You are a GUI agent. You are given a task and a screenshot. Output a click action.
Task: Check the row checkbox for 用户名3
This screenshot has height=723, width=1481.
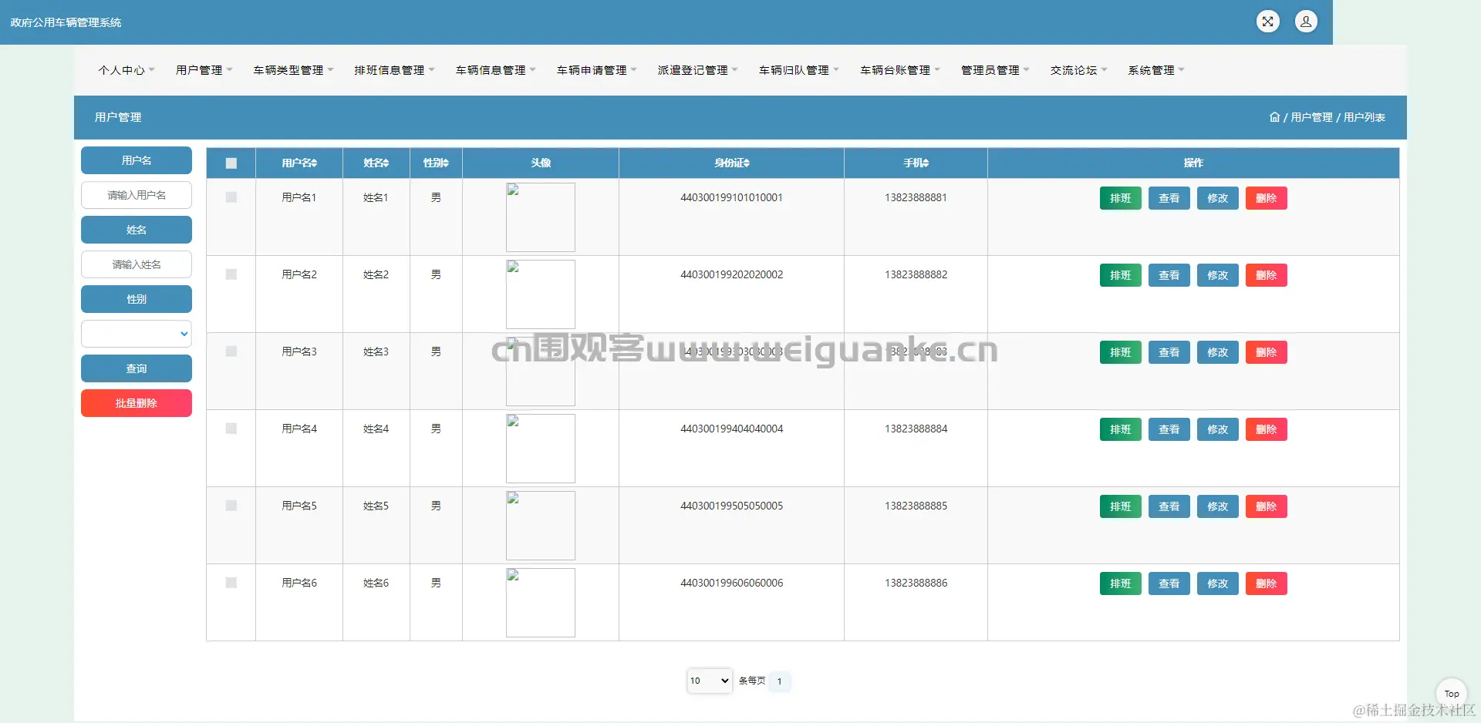231,351
